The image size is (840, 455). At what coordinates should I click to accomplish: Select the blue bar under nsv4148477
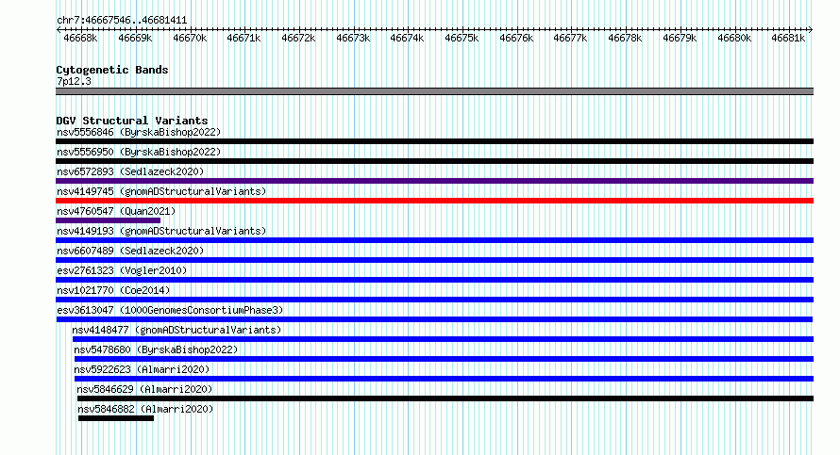click(443, 339)
